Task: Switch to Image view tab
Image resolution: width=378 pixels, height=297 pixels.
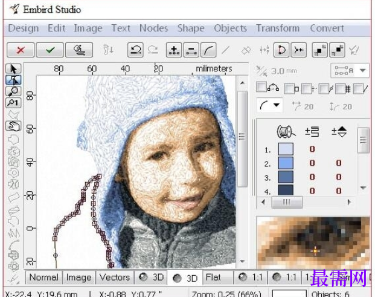Action: pyautogui.click(x=79, y=277)
